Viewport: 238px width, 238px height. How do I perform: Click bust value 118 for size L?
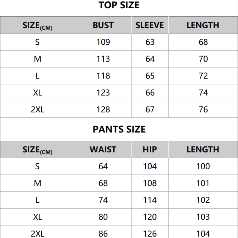coord(103,76)
